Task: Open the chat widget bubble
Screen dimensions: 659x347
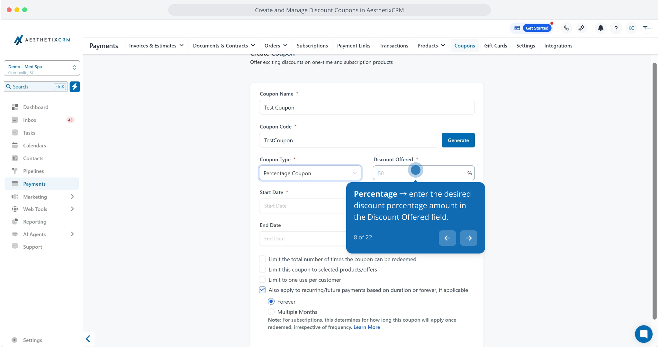Action: coord(643,334)
